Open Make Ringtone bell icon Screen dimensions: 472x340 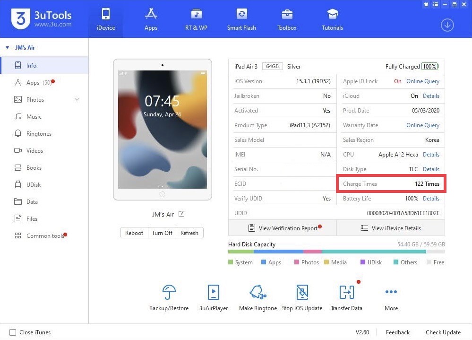pyautogui.click(x=258, y=292)
